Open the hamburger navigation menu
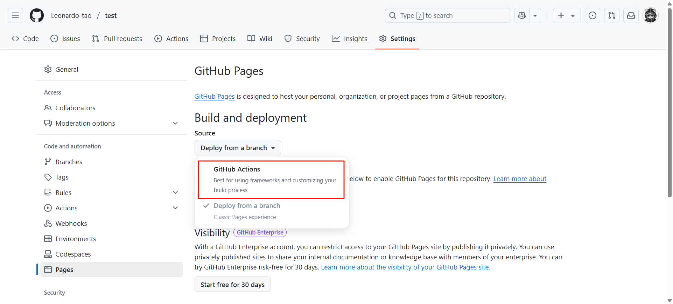This screenshot has width=673, height=304. [15, 15]
